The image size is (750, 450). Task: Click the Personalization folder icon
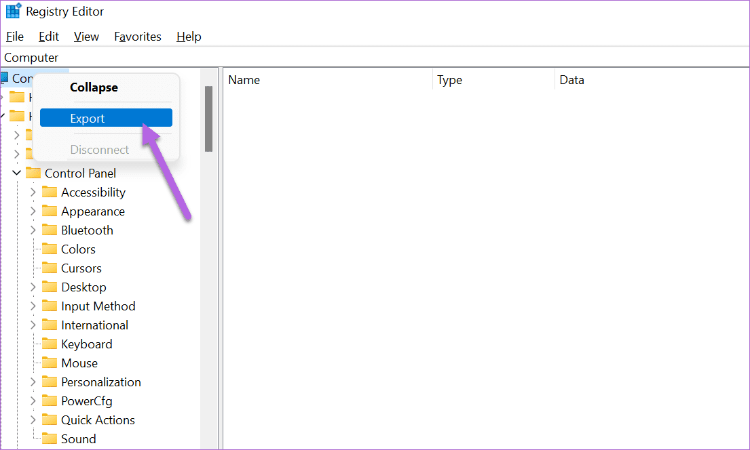point(50,382)
